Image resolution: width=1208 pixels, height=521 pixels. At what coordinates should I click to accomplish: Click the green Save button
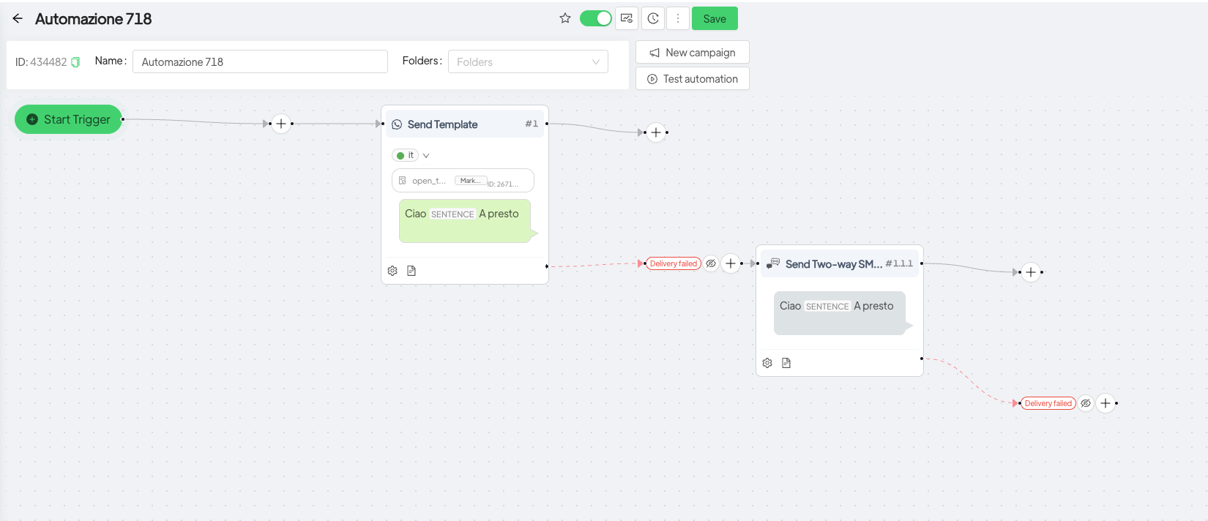click(714, 18)
